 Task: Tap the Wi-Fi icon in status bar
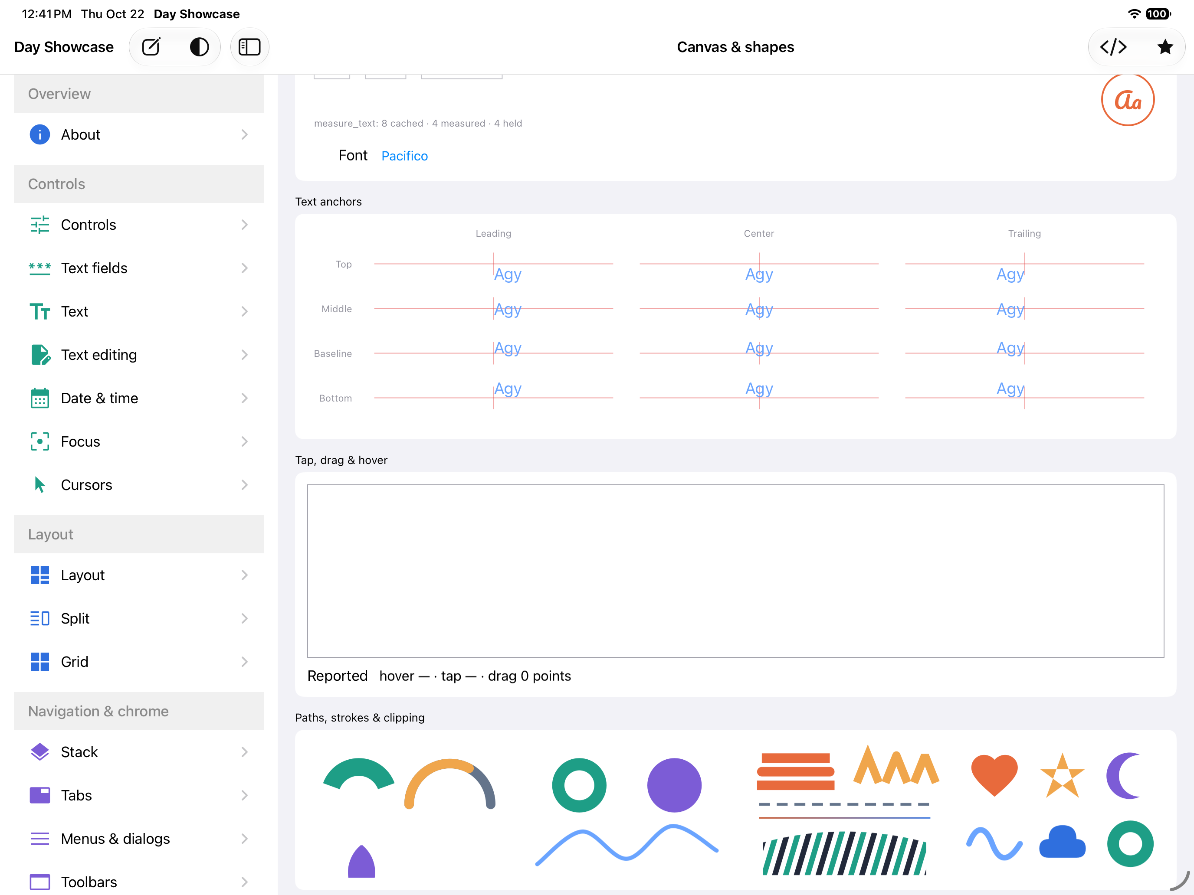[x=1135, y=13]
